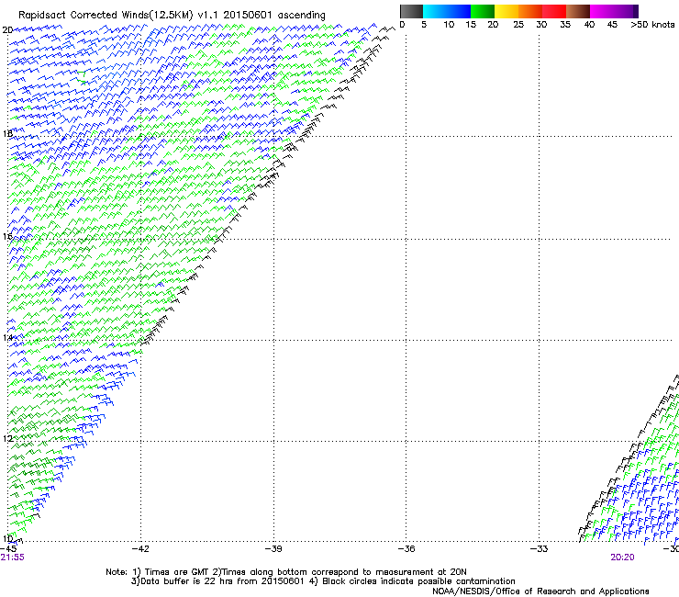Viewport: 679px width, 597px height.
Task: Click latitude label '12' on left axis
Action: pyautogui.click(x=7, y=439)
